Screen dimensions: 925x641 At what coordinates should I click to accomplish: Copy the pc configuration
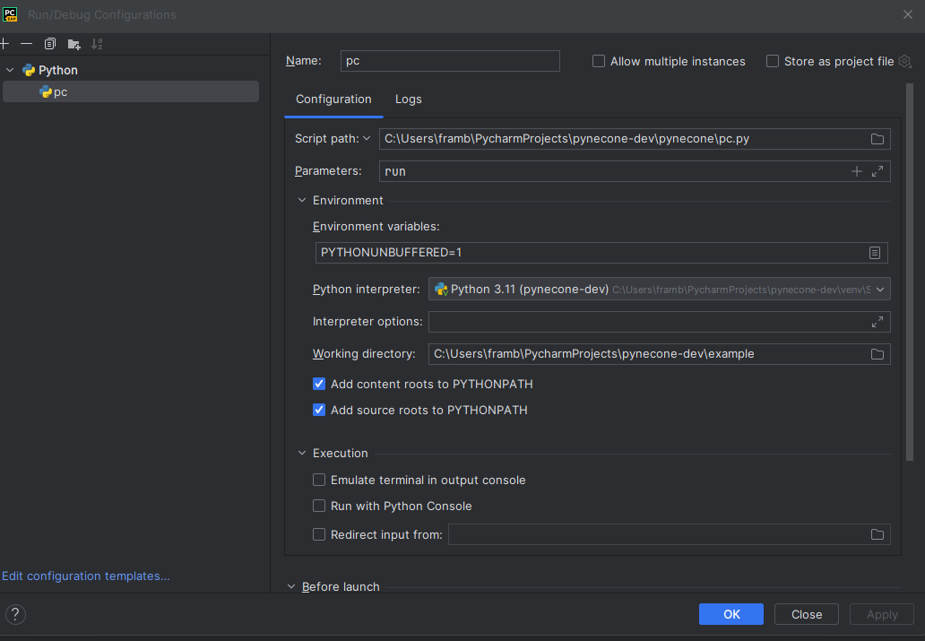click(x=49, y=43)
